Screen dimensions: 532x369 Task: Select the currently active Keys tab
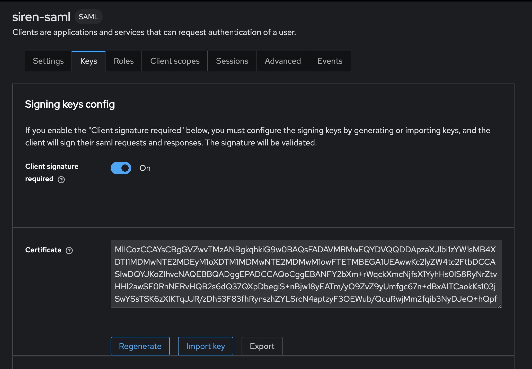pyautogui.click(x=88, y=61)
